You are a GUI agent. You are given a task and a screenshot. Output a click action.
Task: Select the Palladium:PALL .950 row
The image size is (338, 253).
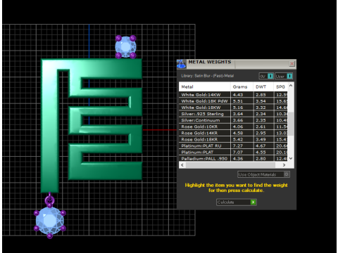(x=233, y=158)
